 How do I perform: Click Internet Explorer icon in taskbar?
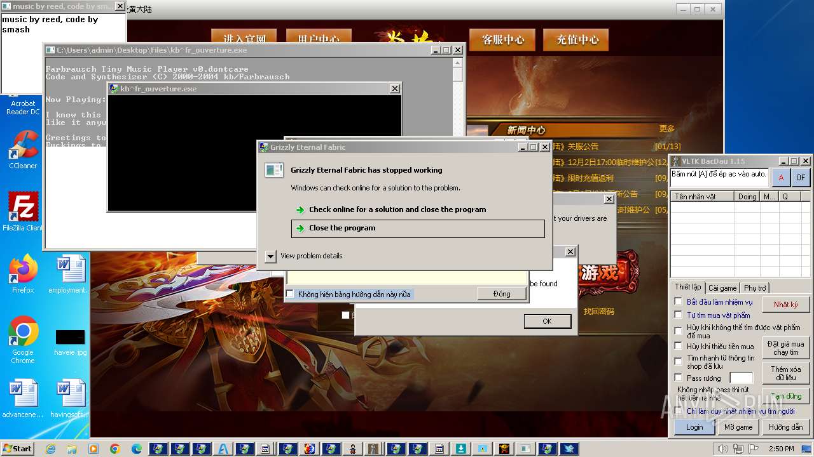(50, 449)
